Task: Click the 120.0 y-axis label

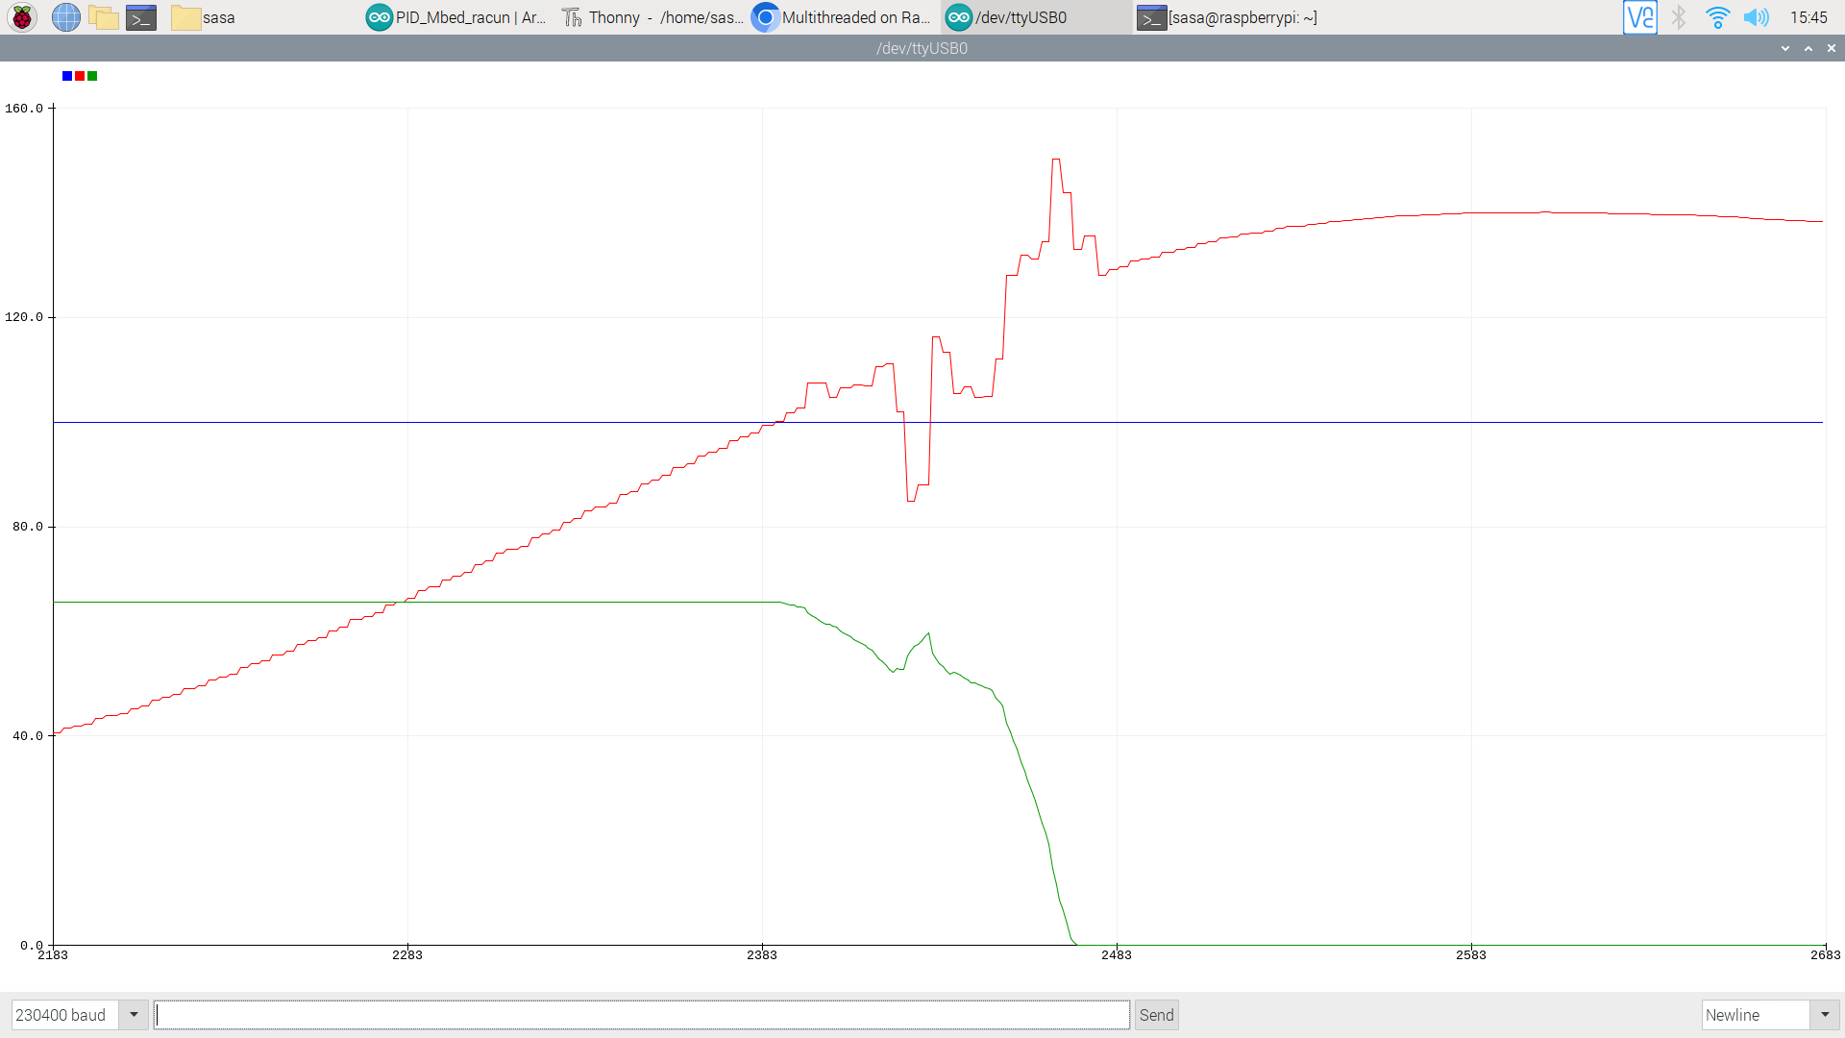Action: point(24,317)
